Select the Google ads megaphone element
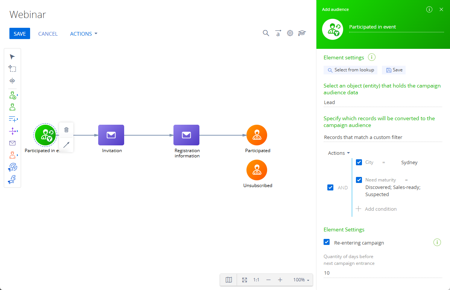 coord(13,167)
